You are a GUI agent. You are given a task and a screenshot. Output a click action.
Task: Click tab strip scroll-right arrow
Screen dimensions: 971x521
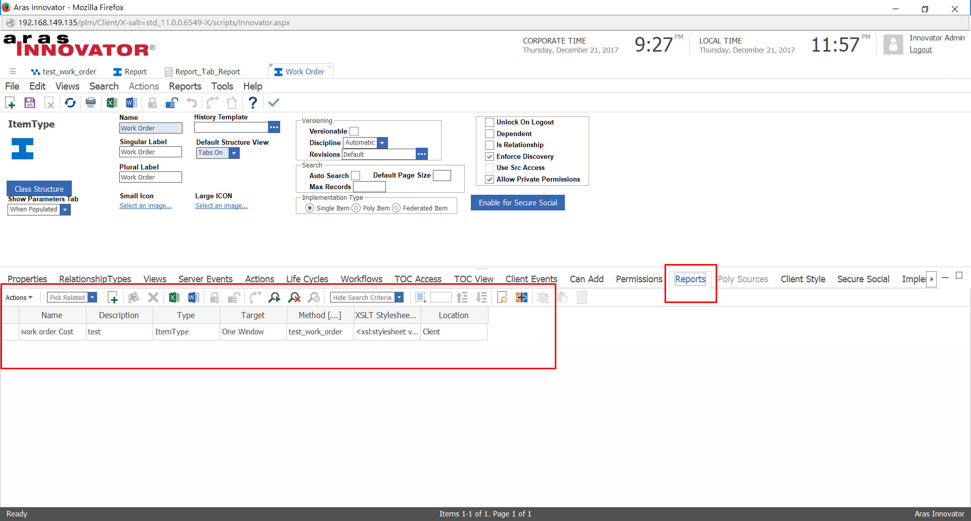click(x=931, y=279)
